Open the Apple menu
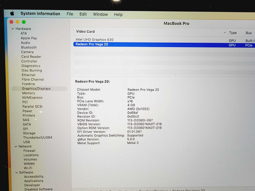The height and width of the screenshot is (191, 255). [12, 13]
